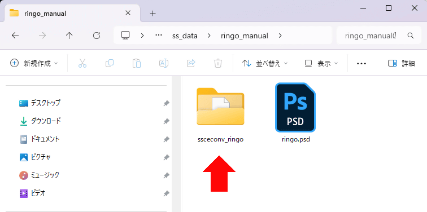Click ringo_manual in the breadcrumb path

[245, 36]
